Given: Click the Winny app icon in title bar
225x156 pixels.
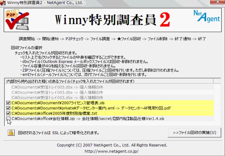Looking at the screenshot, I should tap(2, 3).
